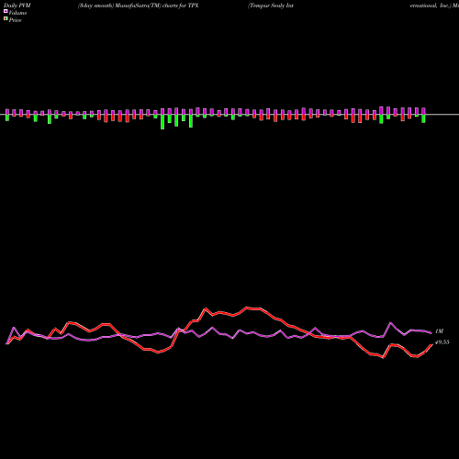Click the Volume legend color swatch

tap(6, 11)
